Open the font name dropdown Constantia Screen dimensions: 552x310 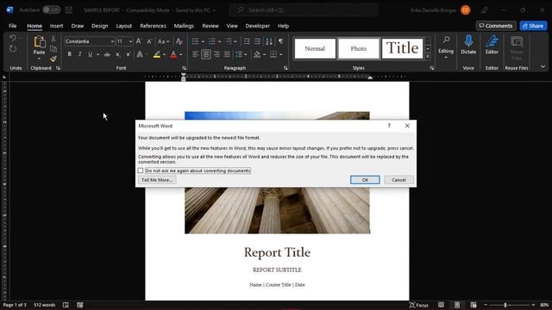click(112, 41)
